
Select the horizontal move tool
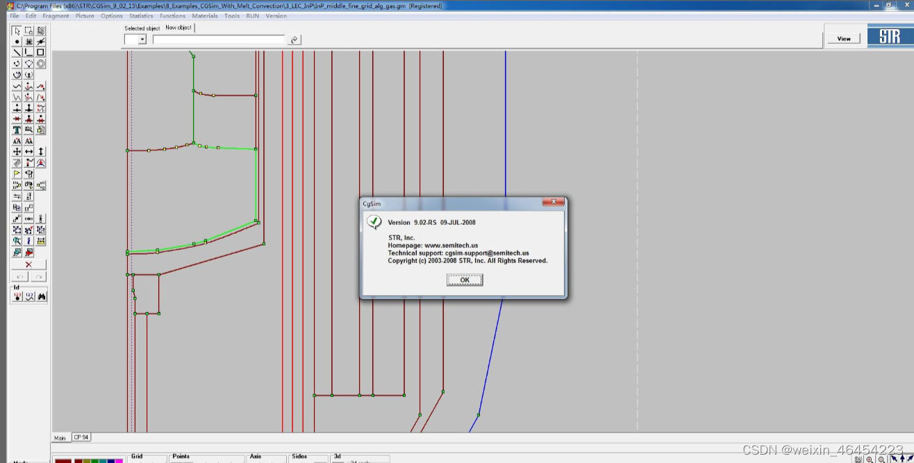point(28,151)
